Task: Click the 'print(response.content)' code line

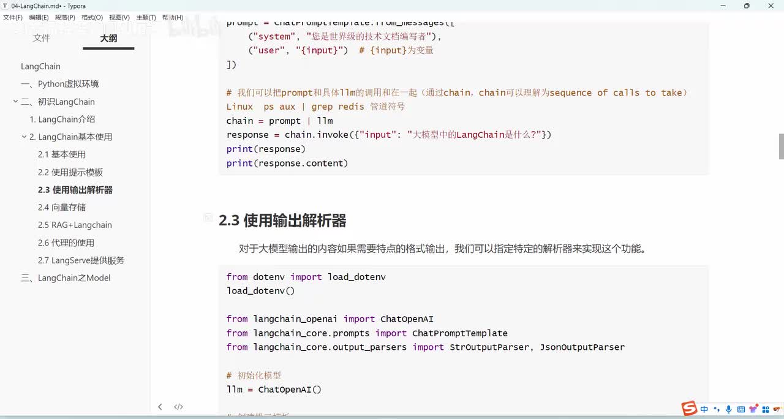Action: tap(287, 163)
